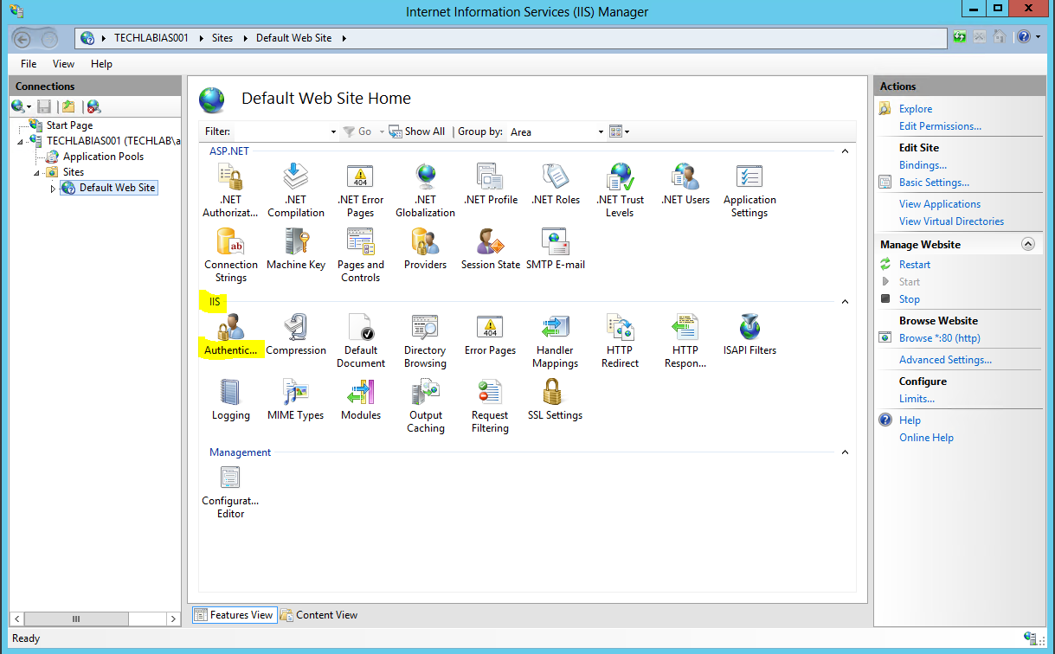
Task: Open Basic Settings action
Action: coord(934,183)
